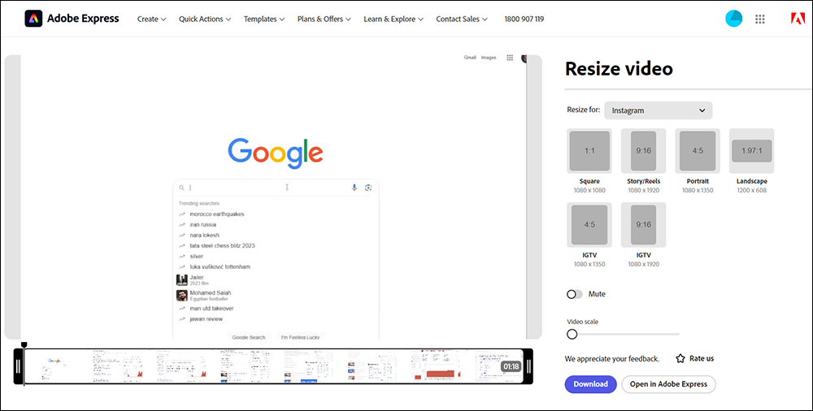813x411 pixels.
Task: Click the timeline playhead marker
Action: pos(24,344)
